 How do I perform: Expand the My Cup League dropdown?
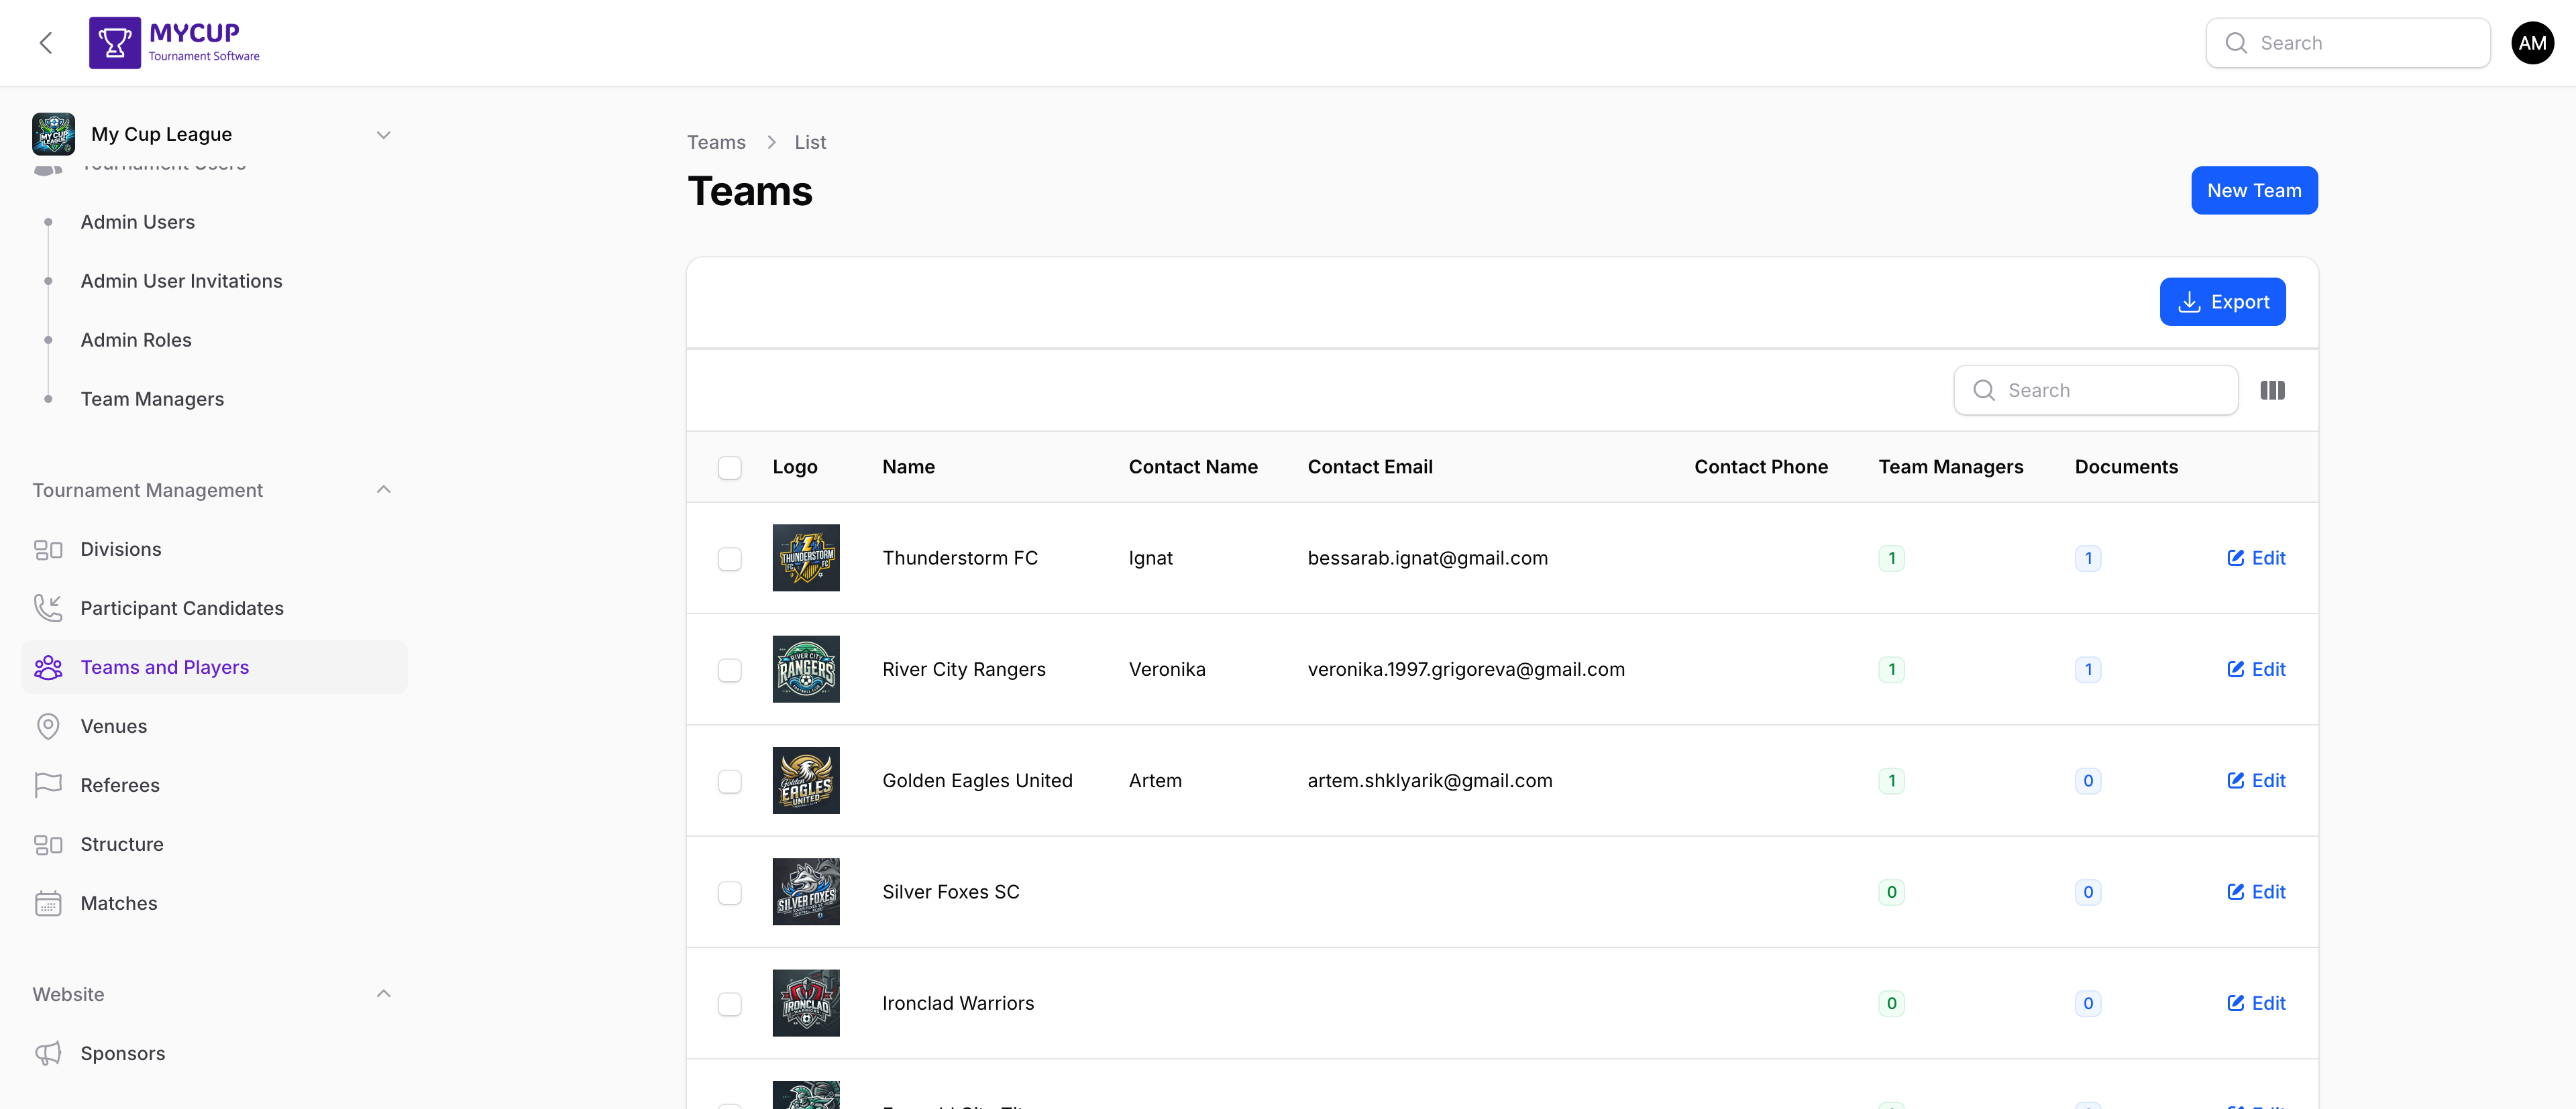(x=384, y=134)
